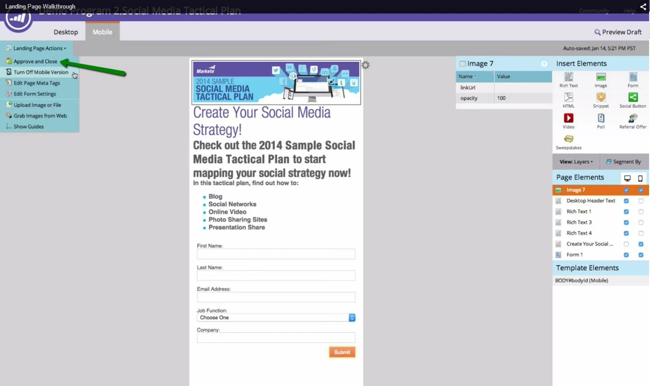Click the Create Your Social Media Strategy heading
Image resolution: width=650 pixels, height=386 pixels.
click(262, 121)
